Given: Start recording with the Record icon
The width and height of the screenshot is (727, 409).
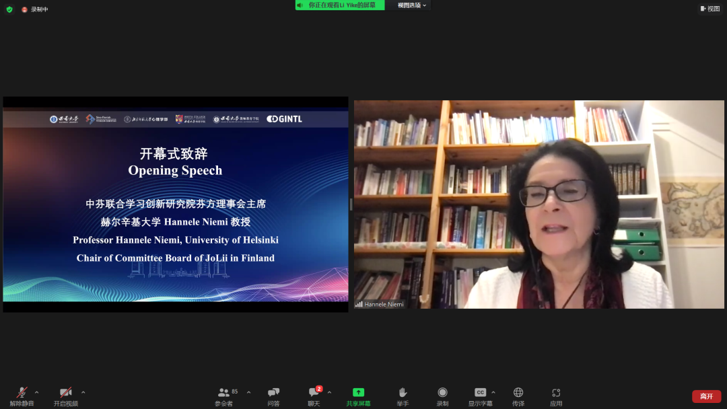Looking at the screenshot, I should click(442, 393).
